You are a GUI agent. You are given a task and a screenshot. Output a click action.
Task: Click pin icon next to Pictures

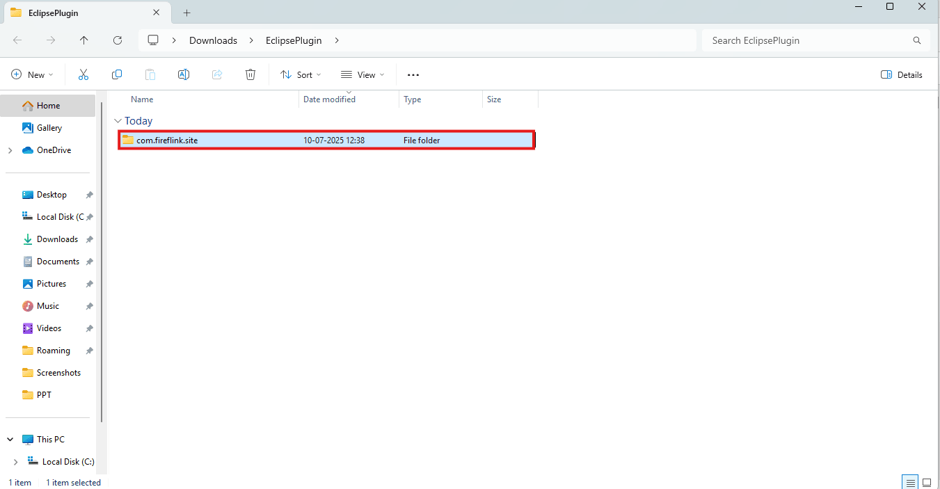point(89,284)
